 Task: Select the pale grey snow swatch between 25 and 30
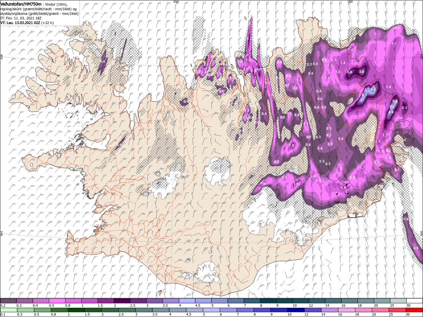click(398, 301)
